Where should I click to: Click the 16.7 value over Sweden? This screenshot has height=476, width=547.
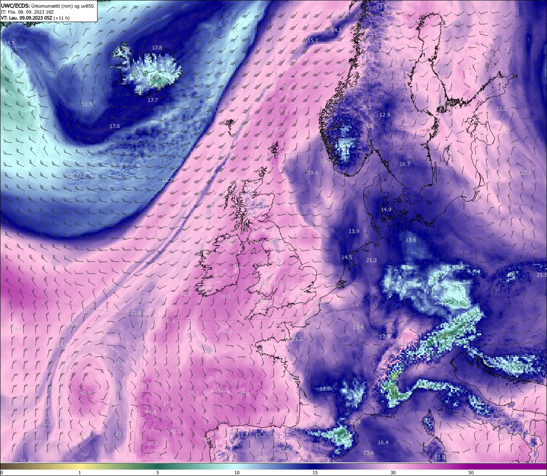click(x=405, y=164)
